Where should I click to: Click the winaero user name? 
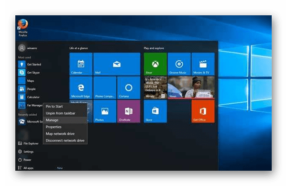pos(32,48)
